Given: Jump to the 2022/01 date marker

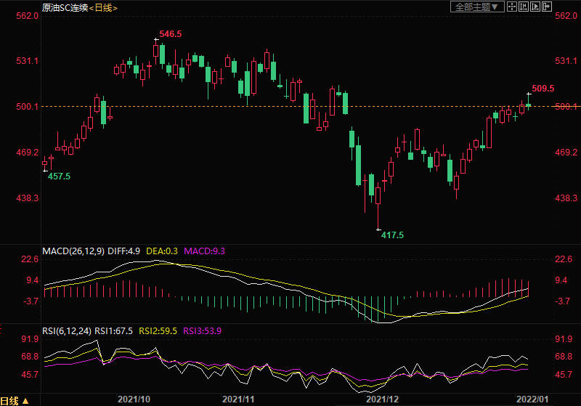Looking at the screenshot, I should click(x=532, y=399).
